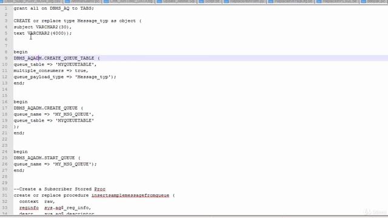Click 'begin' on line 24
This screenshot has width=388, height=218.
[x=21, y=152]
